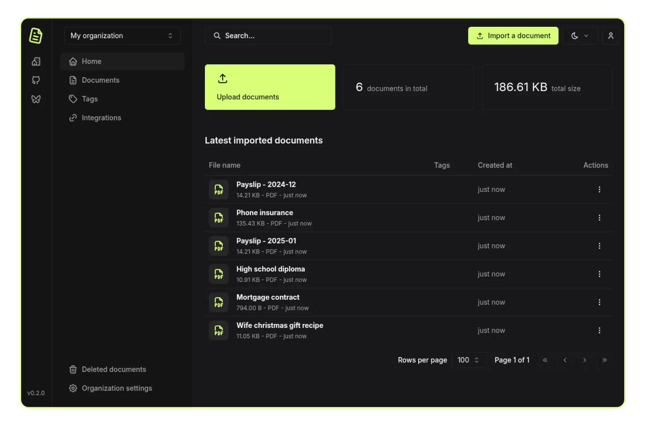Open Deleted documents
Viewport: 645px width, 425px height.
(x=122, y=369)
